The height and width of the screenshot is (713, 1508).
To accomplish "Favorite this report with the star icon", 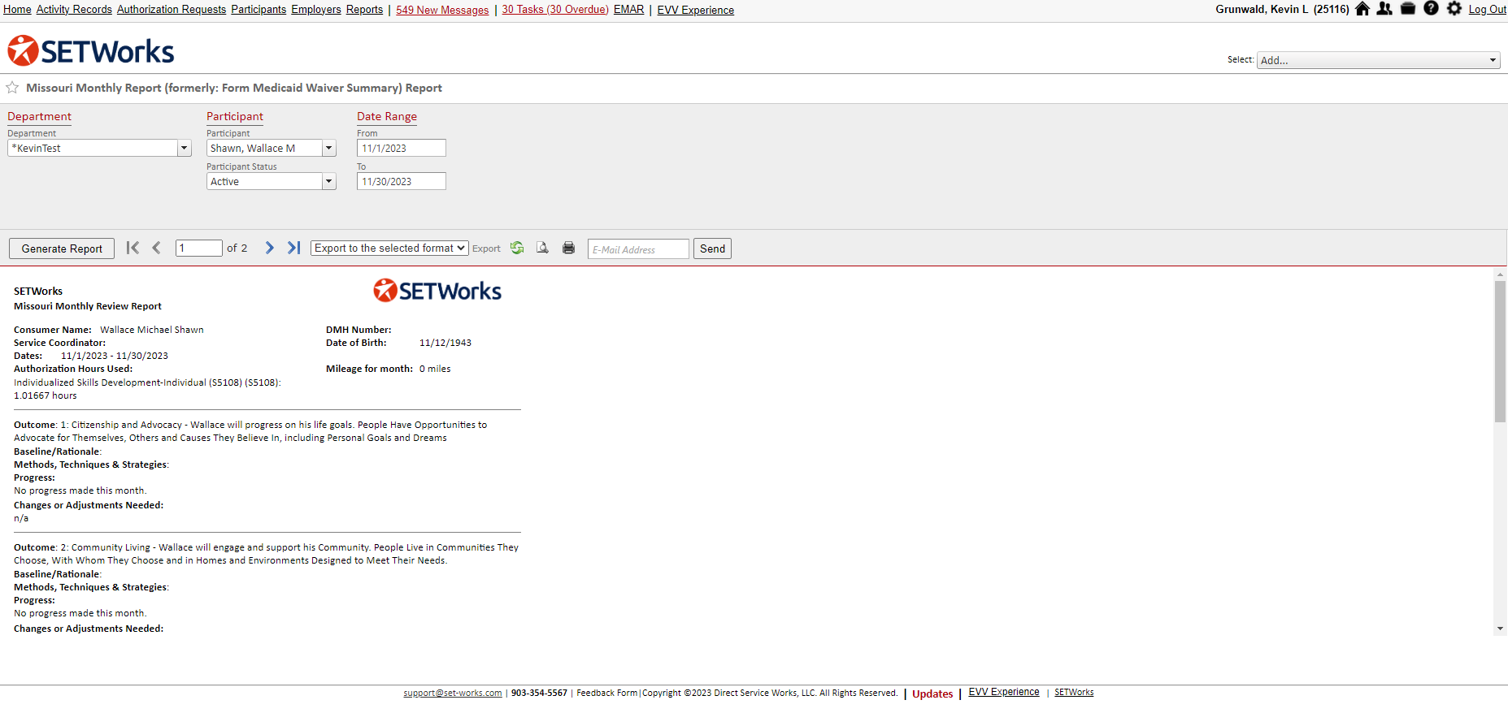I will click(12, 88).
